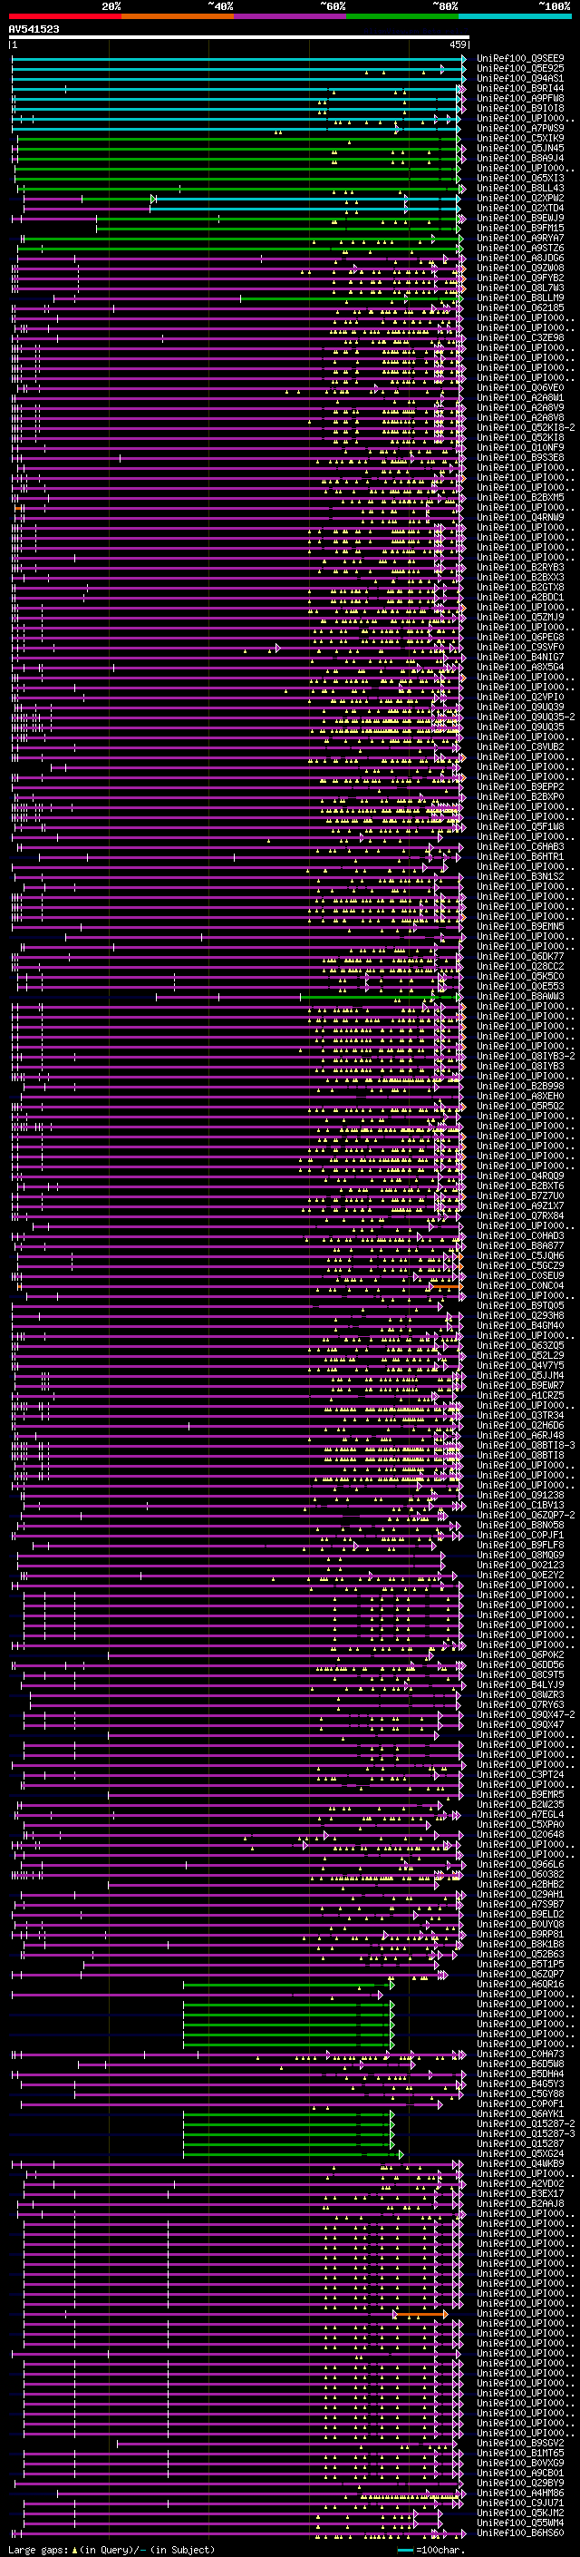Viewport: 580px width, 2557px height.
Task: Select the UniRef100_B3EX17 hit label
Action: click(520, 2193)
